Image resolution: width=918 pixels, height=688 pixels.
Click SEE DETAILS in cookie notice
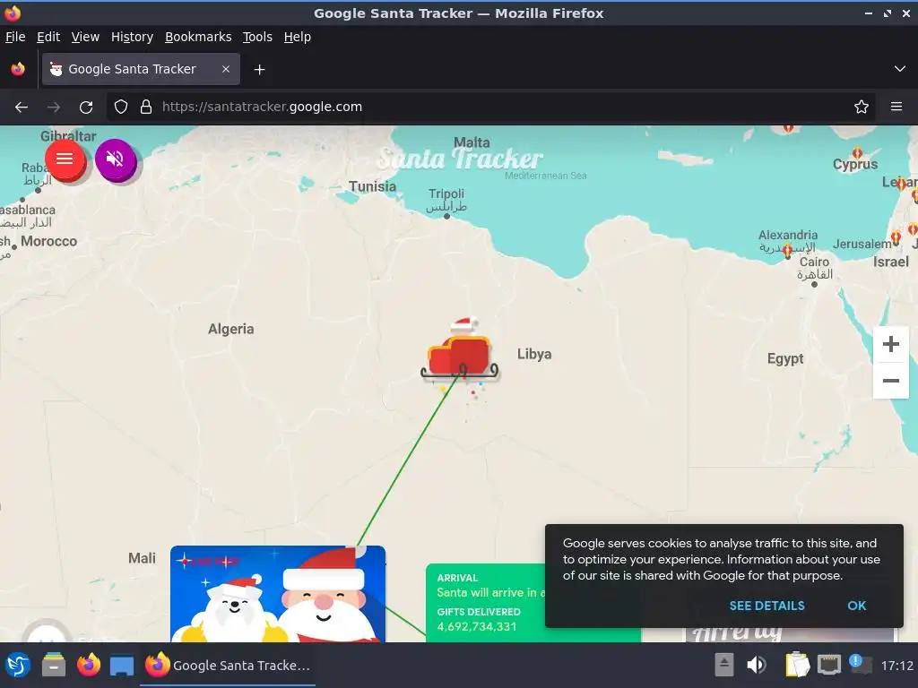(x=766, y=606)
